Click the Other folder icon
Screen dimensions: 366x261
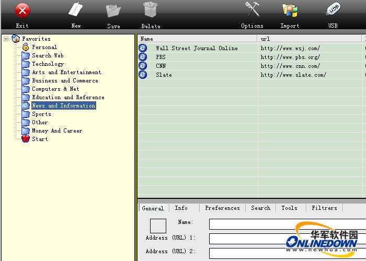[x=26, y=122]
